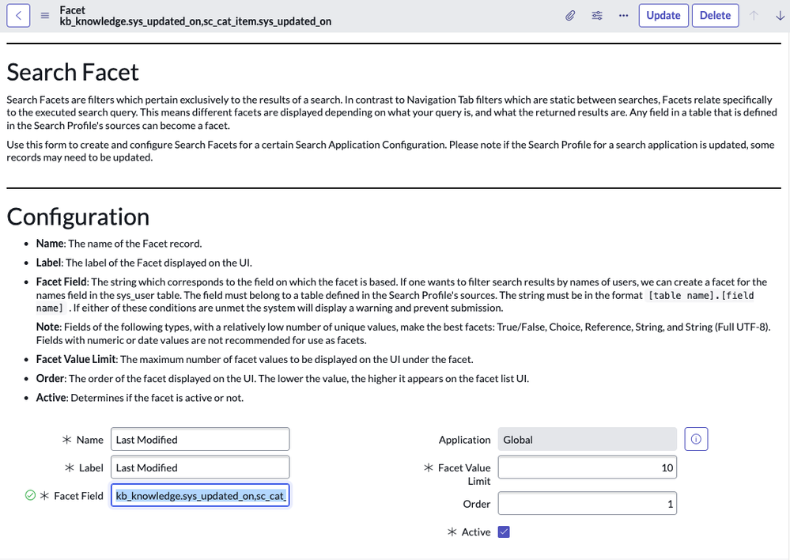Viewport: 790px width, 560px height.
Task: Show Application info icon
Action: point(696,439)
